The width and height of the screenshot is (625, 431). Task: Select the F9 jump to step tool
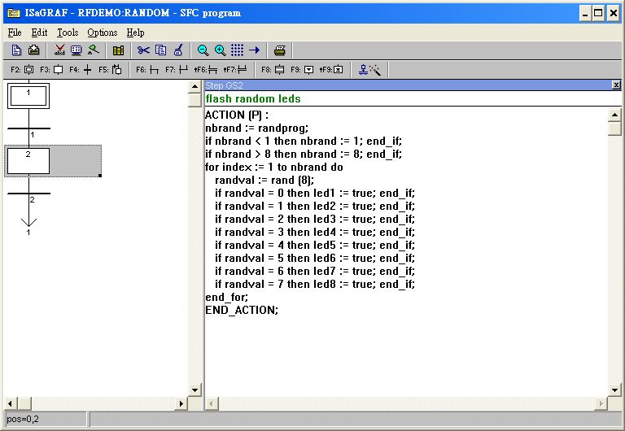[x=308, y=70]
